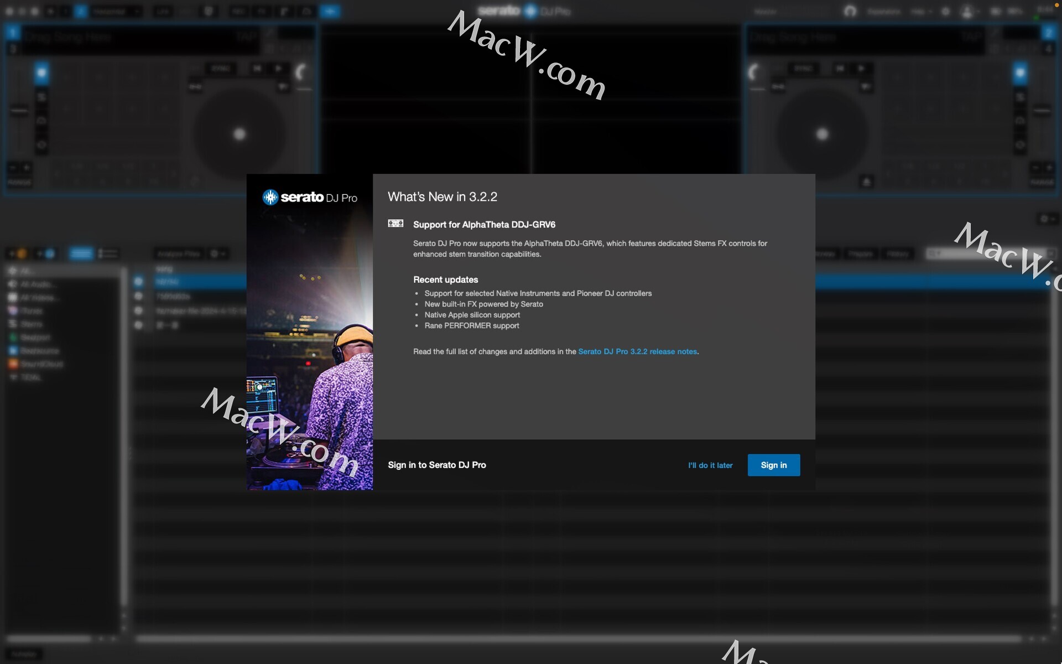Image resolution: width=1062 pixels, height=664 pixels.
Task: Click the right deck pitch fader
Action: click(x=1042, y=111)
